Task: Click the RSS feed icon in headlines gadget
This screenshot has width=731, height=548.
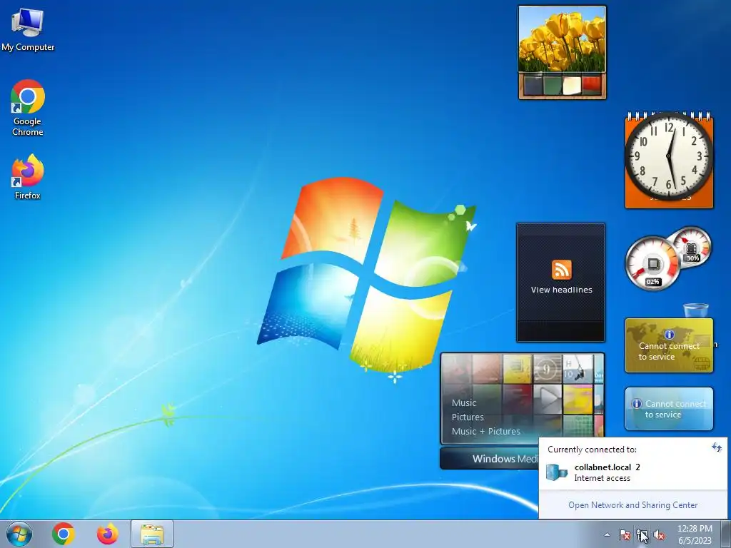Action: pyautogui.click(x=561, y=270)
